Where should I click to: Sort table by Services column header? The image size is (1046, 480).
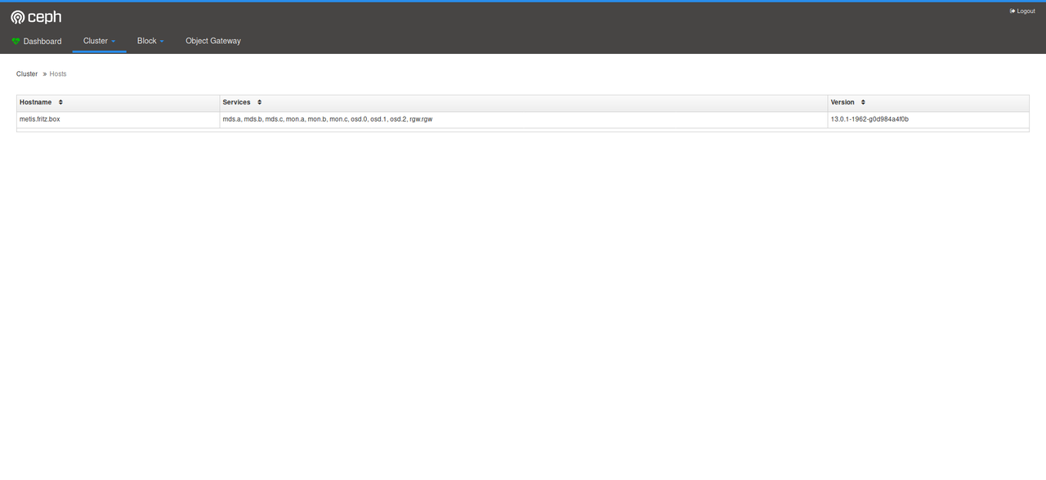pyautogui.click(x=236, y=102)
